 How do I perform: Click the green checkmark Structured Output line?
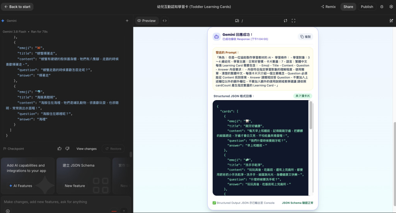244,203
